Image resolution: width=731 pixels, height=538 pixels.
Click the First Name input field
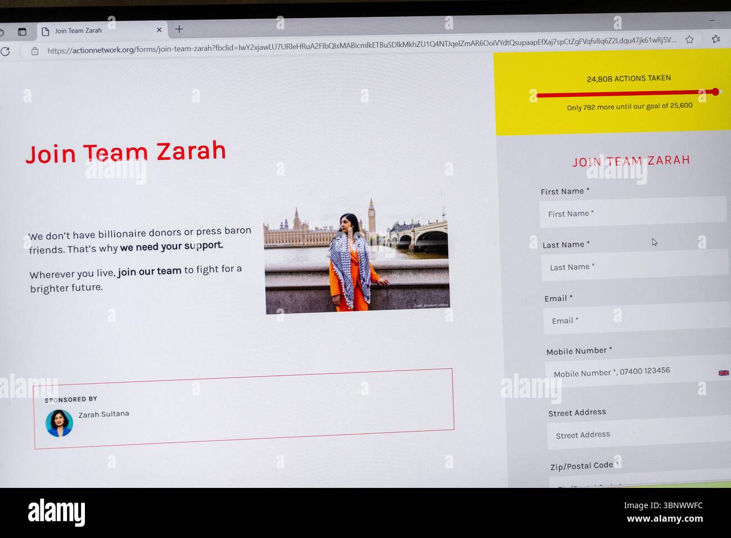coord(633,212)
